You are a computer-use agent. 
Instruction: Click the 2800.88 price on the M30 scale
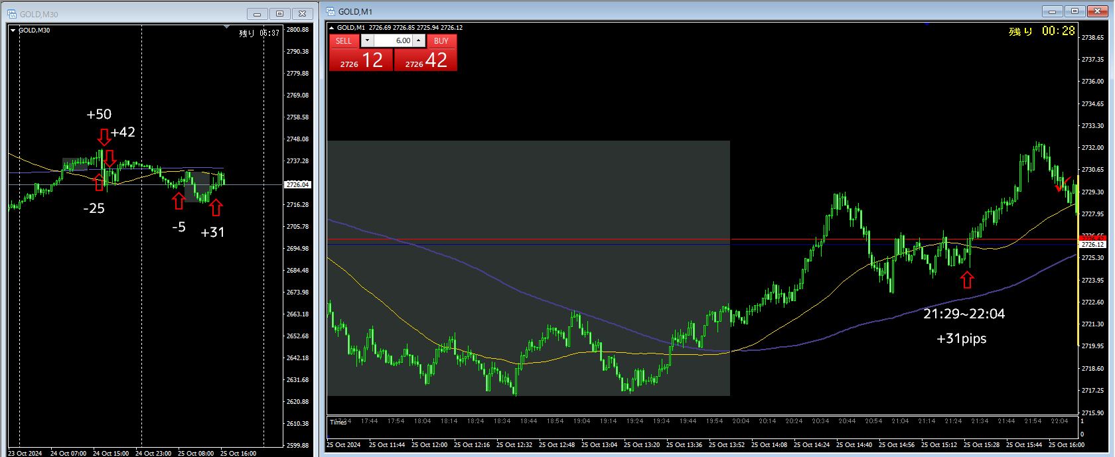coord(297,30)
